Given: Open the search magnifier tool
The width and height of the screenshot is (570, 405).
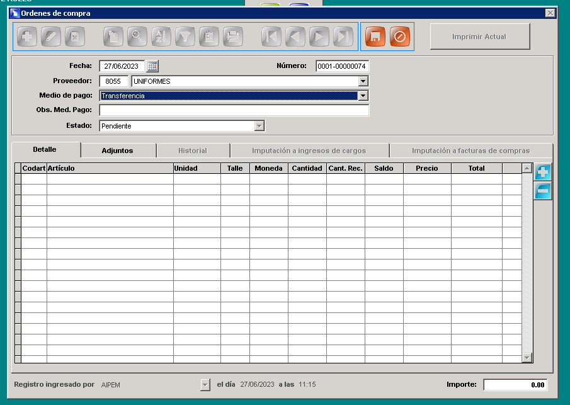Looking at the screenshot, I should point(137,37).
